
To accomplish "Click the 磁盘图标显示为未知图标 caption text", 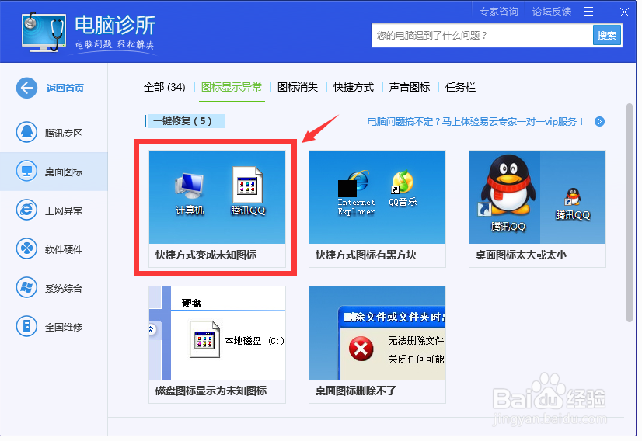I will tap(211, 391).
